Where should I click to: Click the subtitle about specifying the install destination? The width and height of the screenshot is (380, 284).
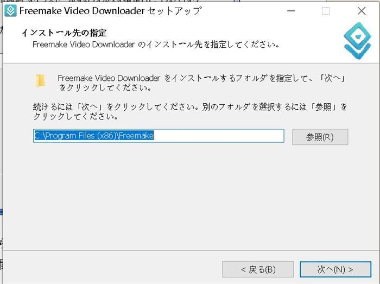click(x=156, y=45)
